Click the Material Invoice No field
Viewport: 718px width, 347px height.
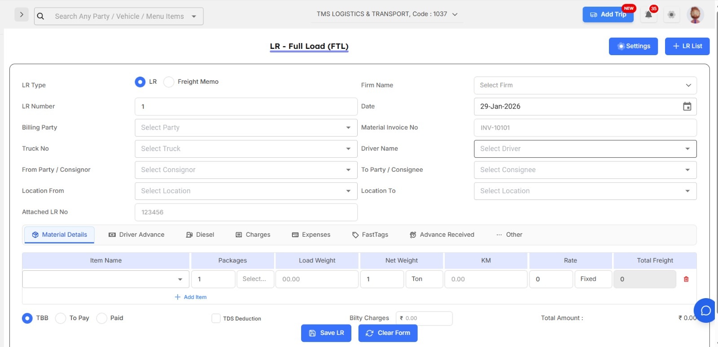[x=585, y=128]
